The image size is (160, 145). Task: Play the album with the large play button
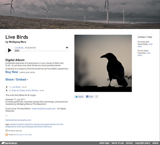tap(9, 50)
